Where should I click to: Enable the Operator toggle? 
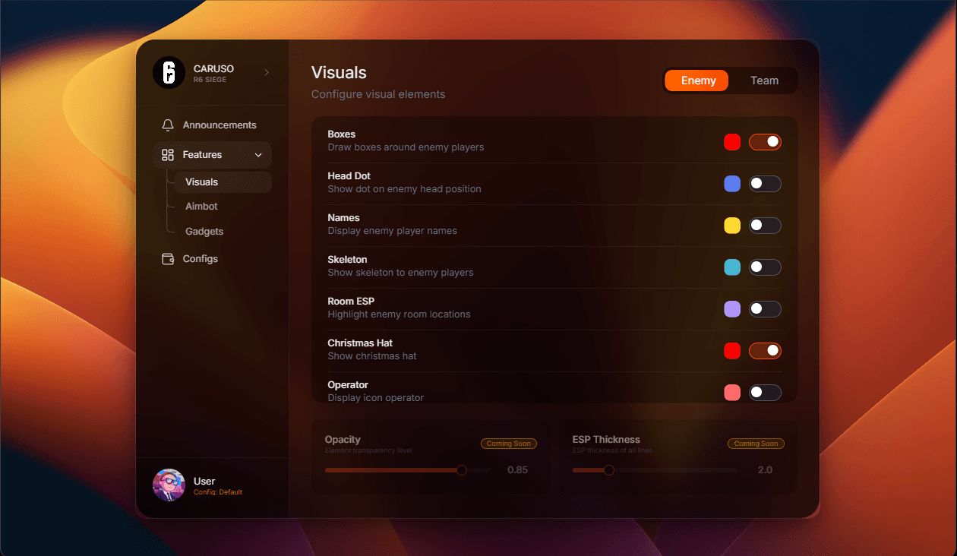coord(765,393)
